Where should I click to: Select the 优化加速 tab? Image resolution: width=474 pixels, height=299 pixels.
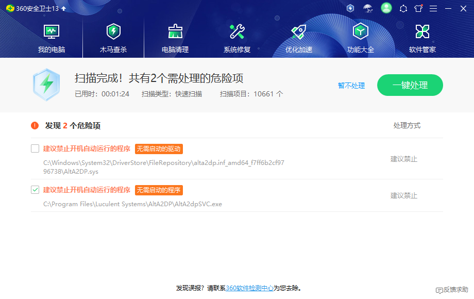(299, 39)
